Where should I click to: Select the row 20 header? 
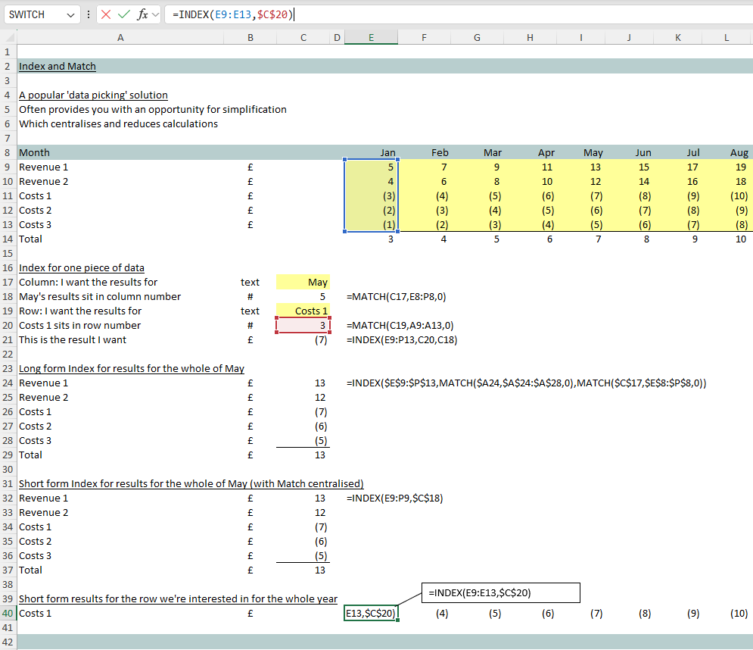pos(7,326)
